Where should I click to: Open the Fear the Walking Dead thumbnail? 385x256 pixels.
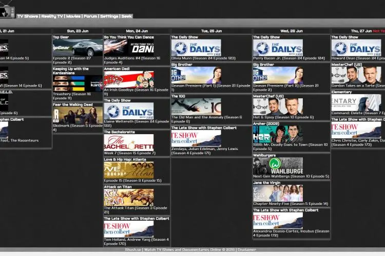[x=78, y=115]
